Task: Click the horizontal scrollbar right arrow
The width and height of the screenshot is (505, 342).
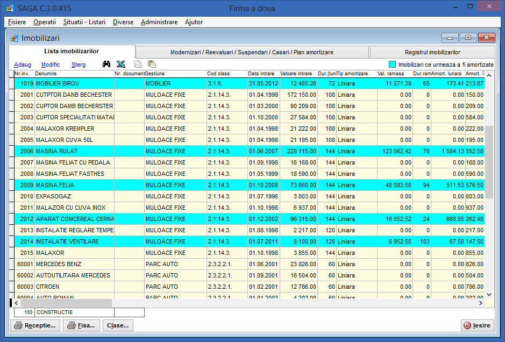Action: point(480,303)
